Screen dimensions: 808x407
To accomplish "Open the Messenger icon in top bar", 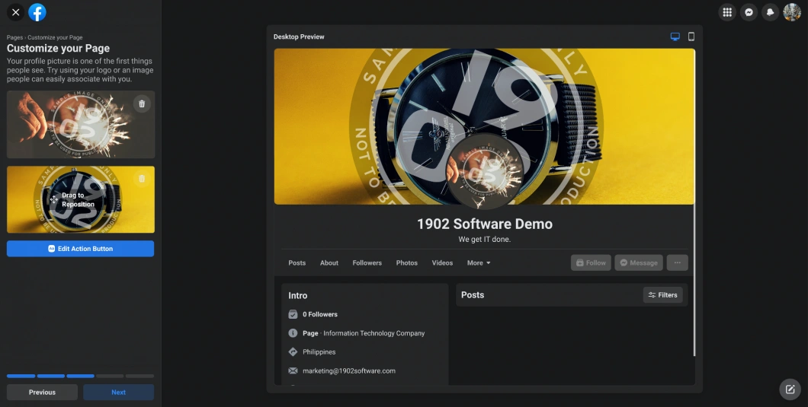I will [749, 12].
